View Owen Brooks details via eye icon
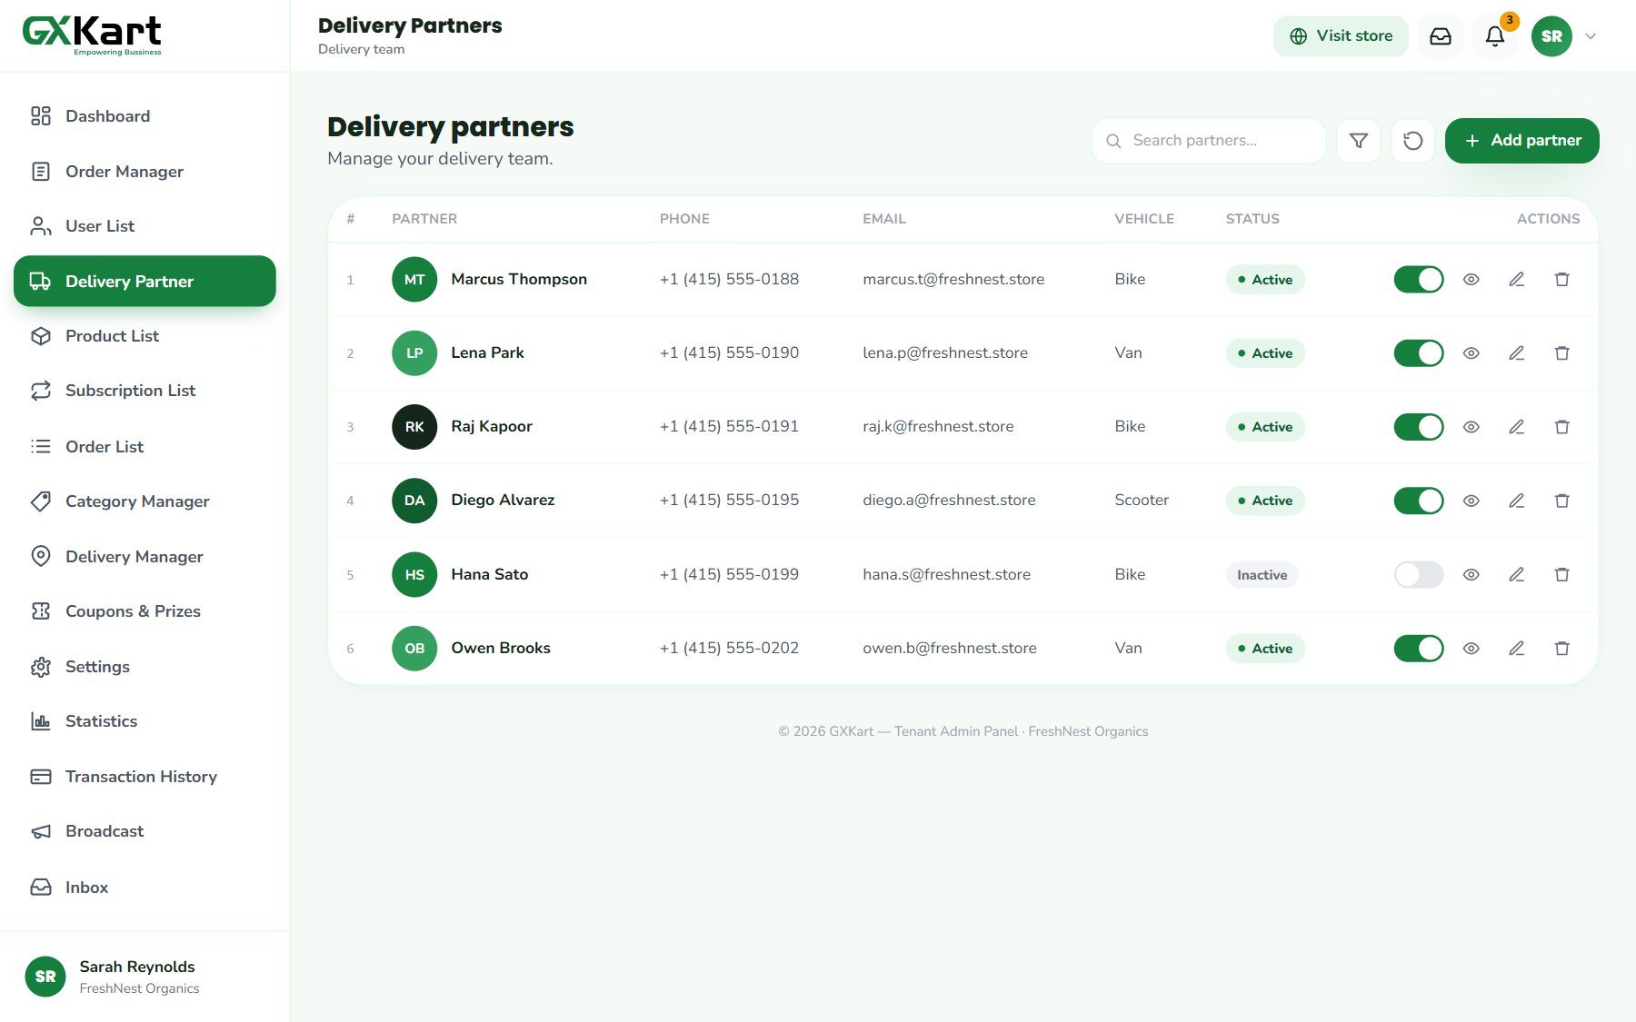Image resolution: width=1636 pixels, height=1022 pixels. (1471, 649)
